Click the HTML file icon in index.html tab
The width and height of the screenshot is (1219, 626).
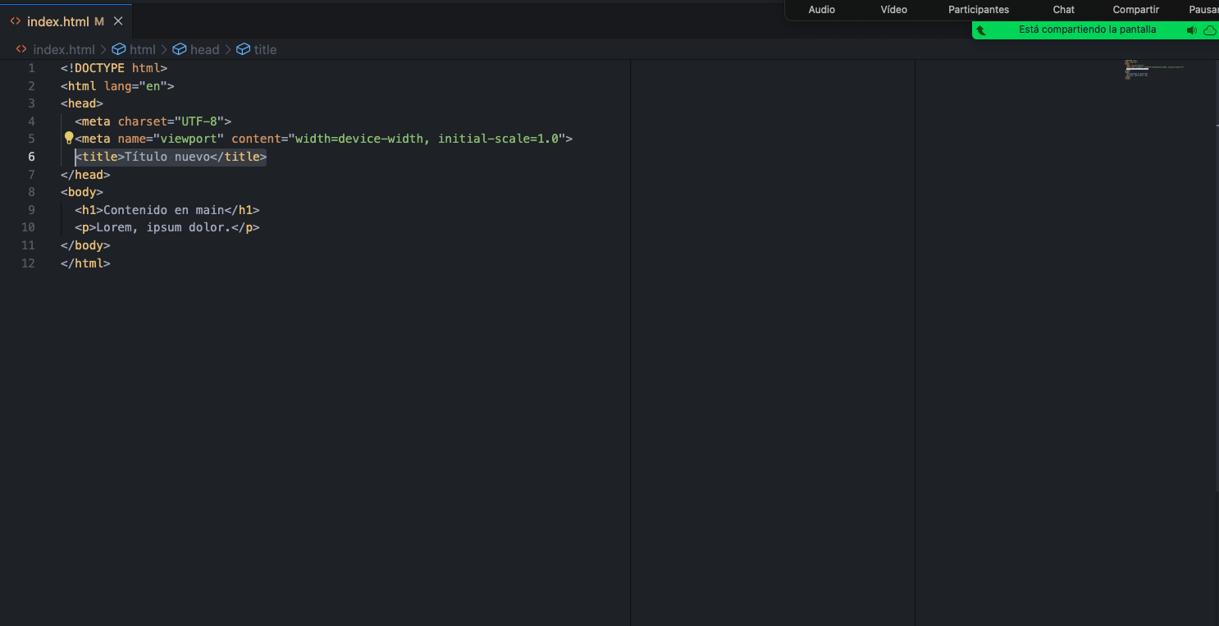pos(15,21)
